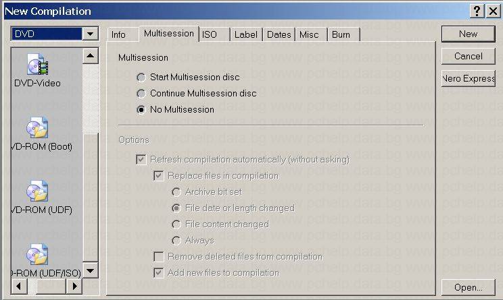Select the No Multisession radio button
Viewport: 503px width, 300px height.
pyautogui.click(x=141, y=110)
